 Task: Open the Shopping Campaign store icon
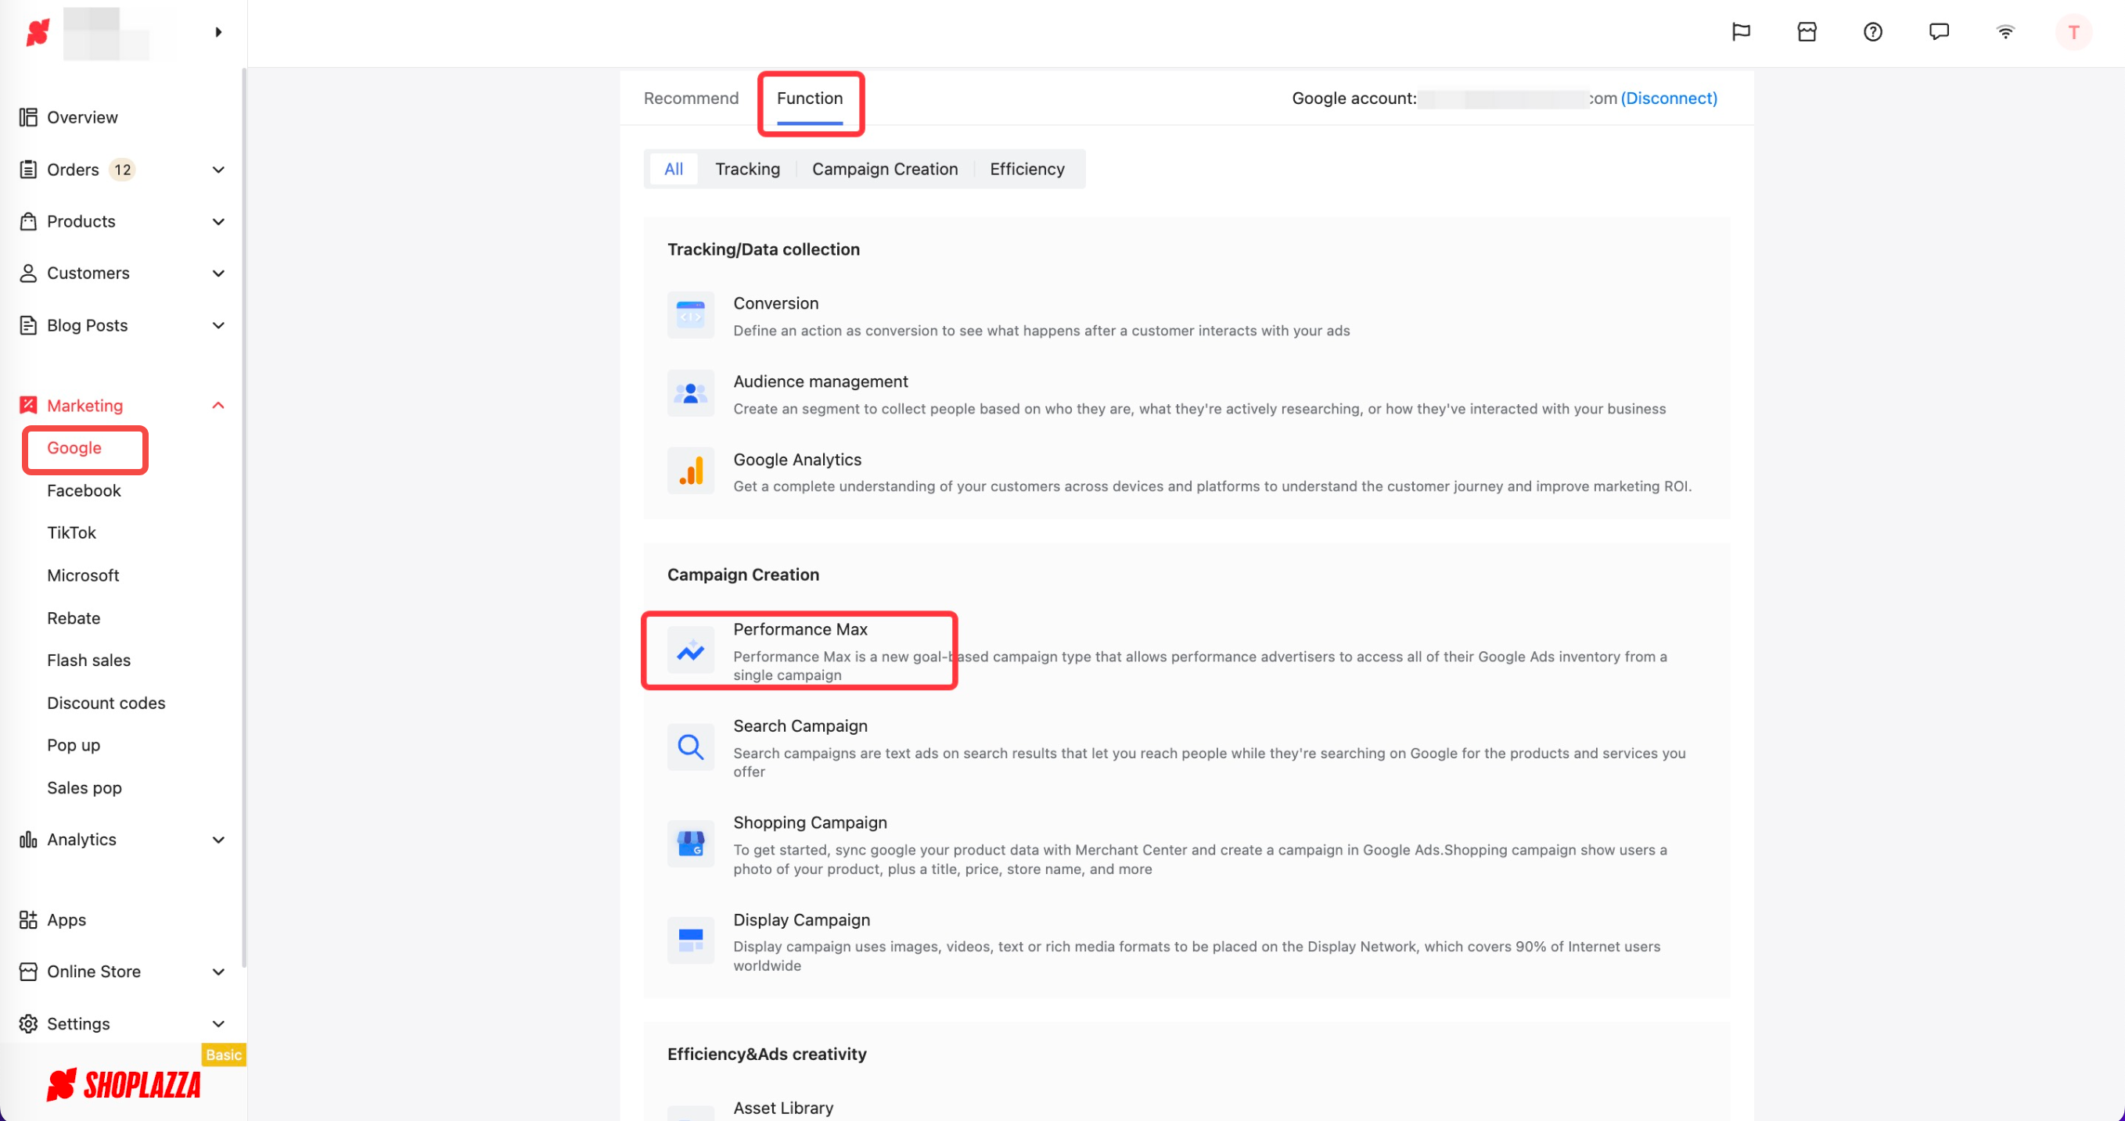click(690, 844)
